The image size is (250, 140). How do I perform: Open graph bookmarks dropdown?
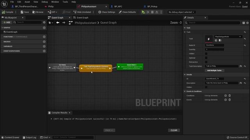(x=51, y=23)
